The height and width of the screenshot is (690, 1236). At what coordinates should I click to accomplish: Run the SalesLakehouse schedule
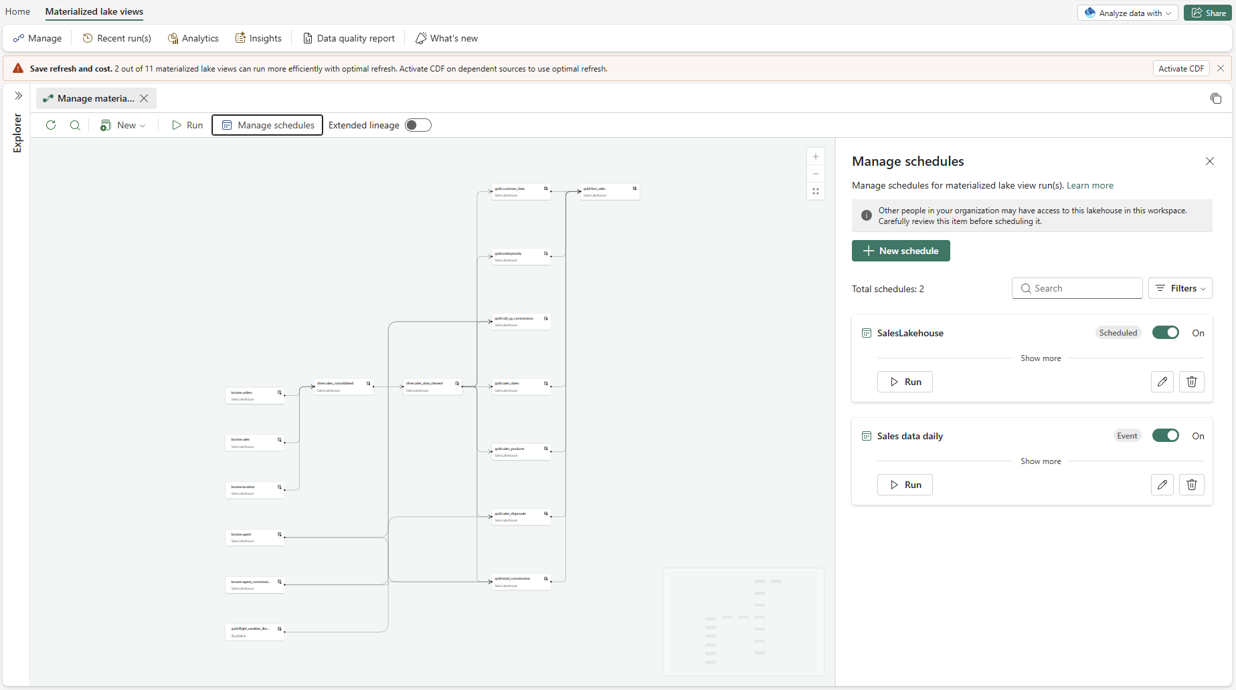[905, 382]
